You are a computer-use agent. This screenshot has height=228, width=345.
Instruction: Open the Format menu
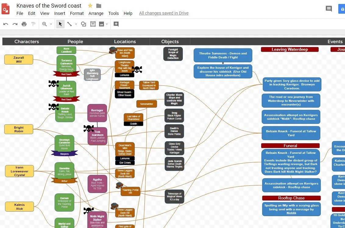click(77, 13)
